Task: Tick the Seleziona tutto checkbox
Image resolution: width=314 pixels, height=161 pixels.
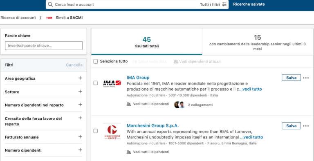Action: (96, 61)
